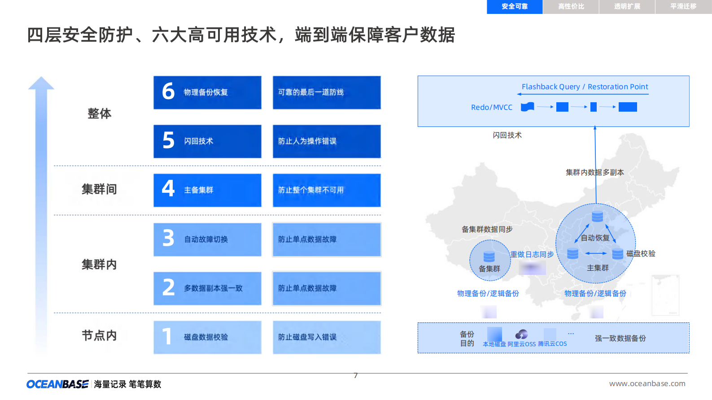
Task: Click the 自动恢复 label
Action: click(x=595, y=238)
